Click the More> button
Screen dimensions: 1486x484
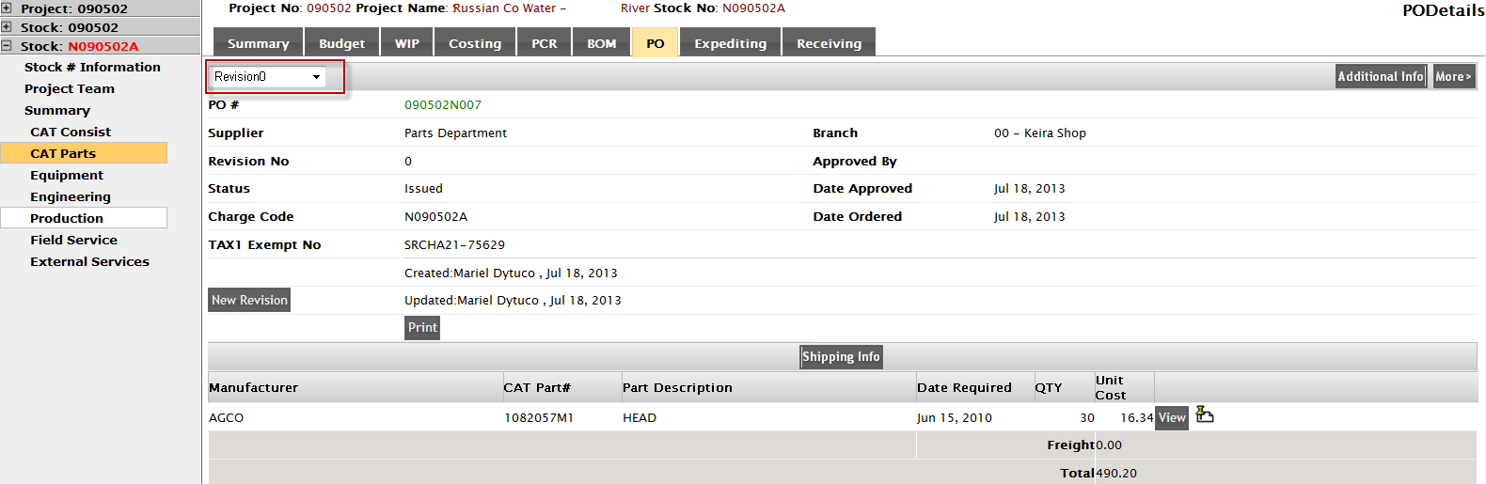1453,77
